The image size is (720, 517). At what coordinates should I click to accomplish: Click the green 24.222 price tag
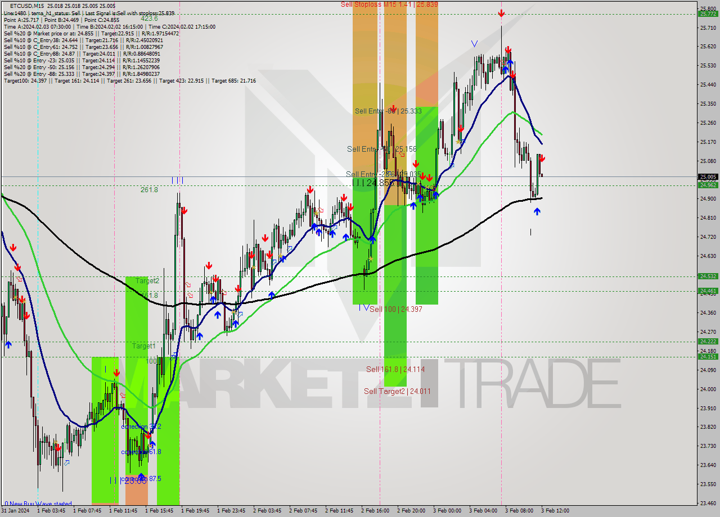pyautogui.click(x=708, y=341)
